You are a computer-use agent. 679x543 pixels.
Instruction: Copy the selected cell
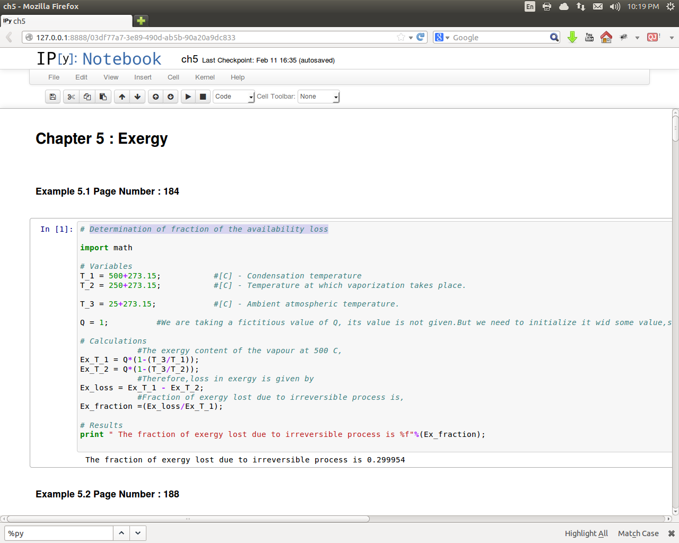(x=87, y=97)
